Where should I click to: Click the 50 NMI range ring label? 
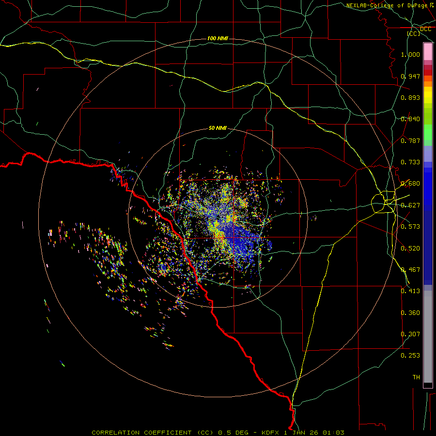point(218,128)
